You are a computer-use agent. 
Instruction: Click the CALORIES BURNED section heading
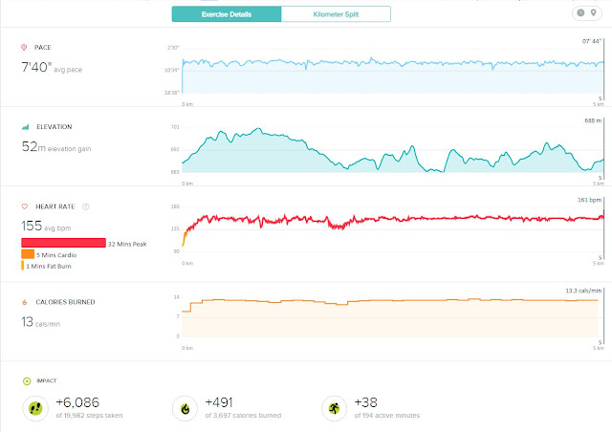(65, 302)
